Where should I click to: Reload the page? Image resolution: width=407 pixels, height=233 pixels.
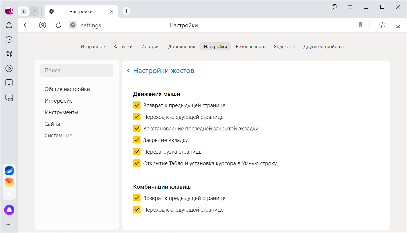pos(58,25)
